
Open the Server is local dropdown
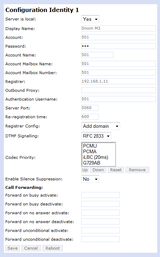click(90, 19)
